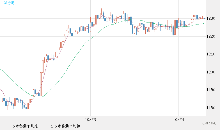Click the 1200 price axis label
220x130 pixels.
211,72
